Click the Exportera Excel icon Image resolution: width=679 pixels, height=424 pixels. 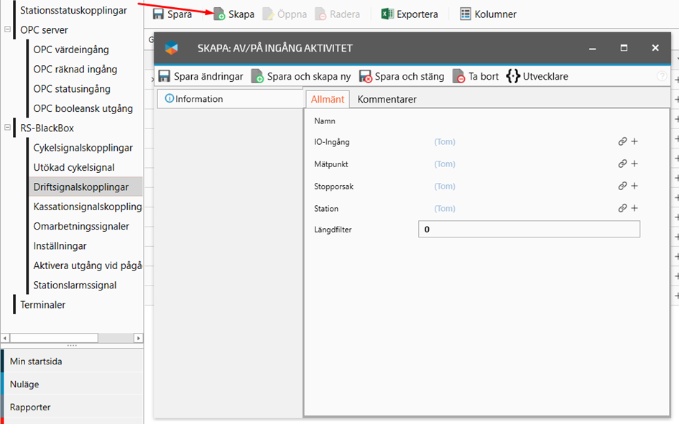387,14
